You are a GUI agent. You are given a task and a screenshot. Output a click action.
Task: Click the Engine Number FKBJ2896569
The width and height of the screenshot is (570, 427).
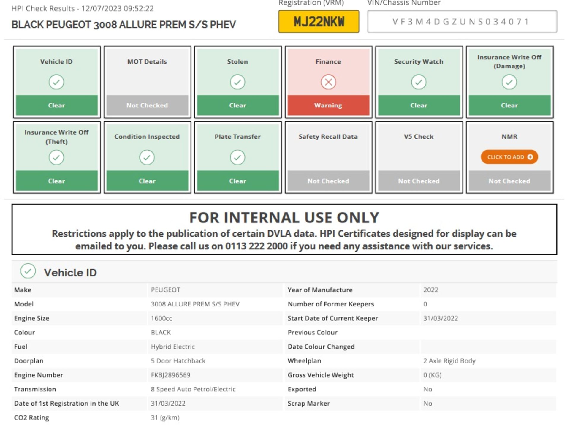click(170, 375)
